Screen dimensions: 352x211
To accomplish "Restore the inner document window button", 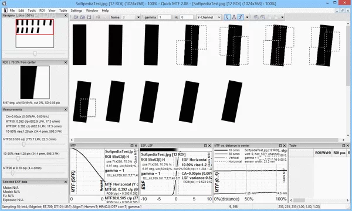I will [343, 11].
